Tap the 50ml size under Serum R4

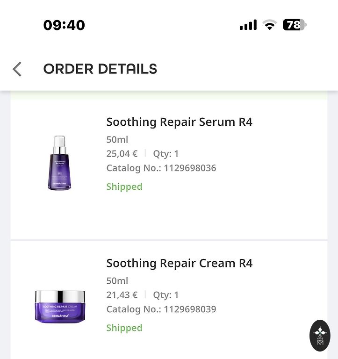117,140
